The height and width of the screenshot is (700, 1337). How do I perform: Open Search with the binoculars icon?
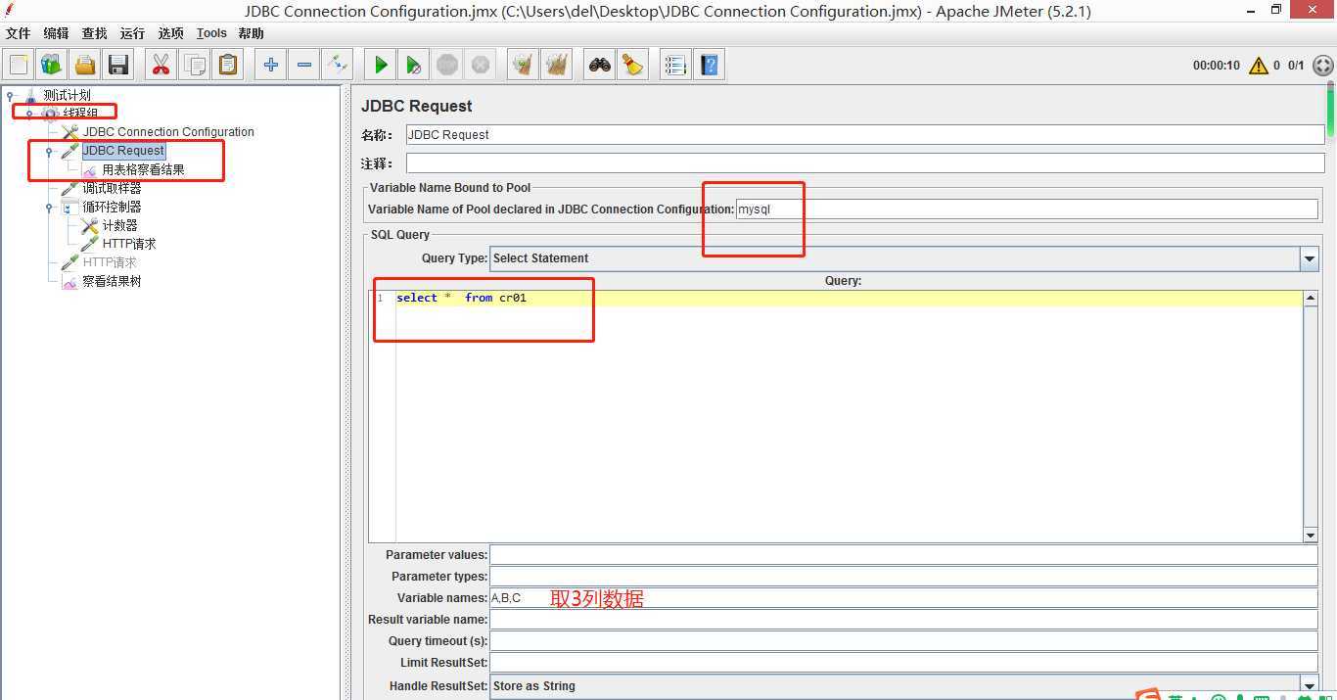(x=599, y=65)
